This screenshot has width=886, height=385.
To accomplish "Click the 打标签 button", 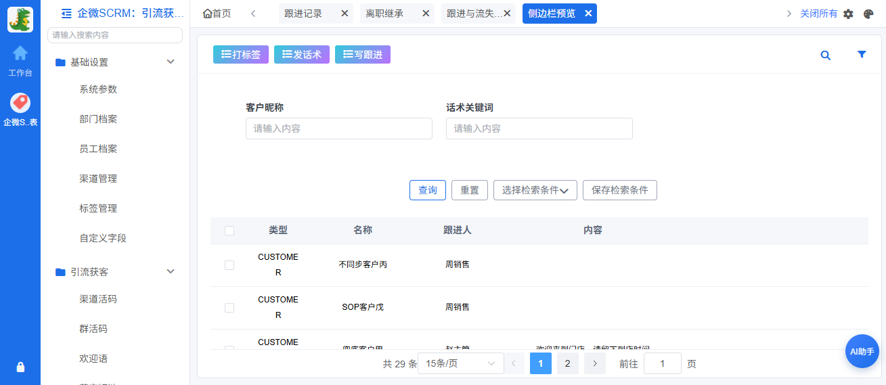I will tap(241, 55).
